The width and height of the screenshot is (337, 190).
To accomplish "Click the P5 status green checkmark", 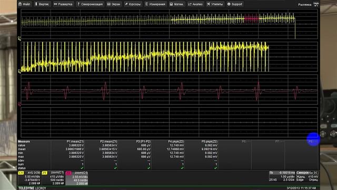I will [215, 168].
